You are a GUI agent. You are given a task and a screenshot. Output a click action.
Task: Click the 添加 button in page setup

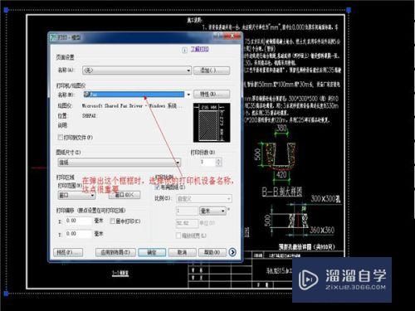click(212, 70)
